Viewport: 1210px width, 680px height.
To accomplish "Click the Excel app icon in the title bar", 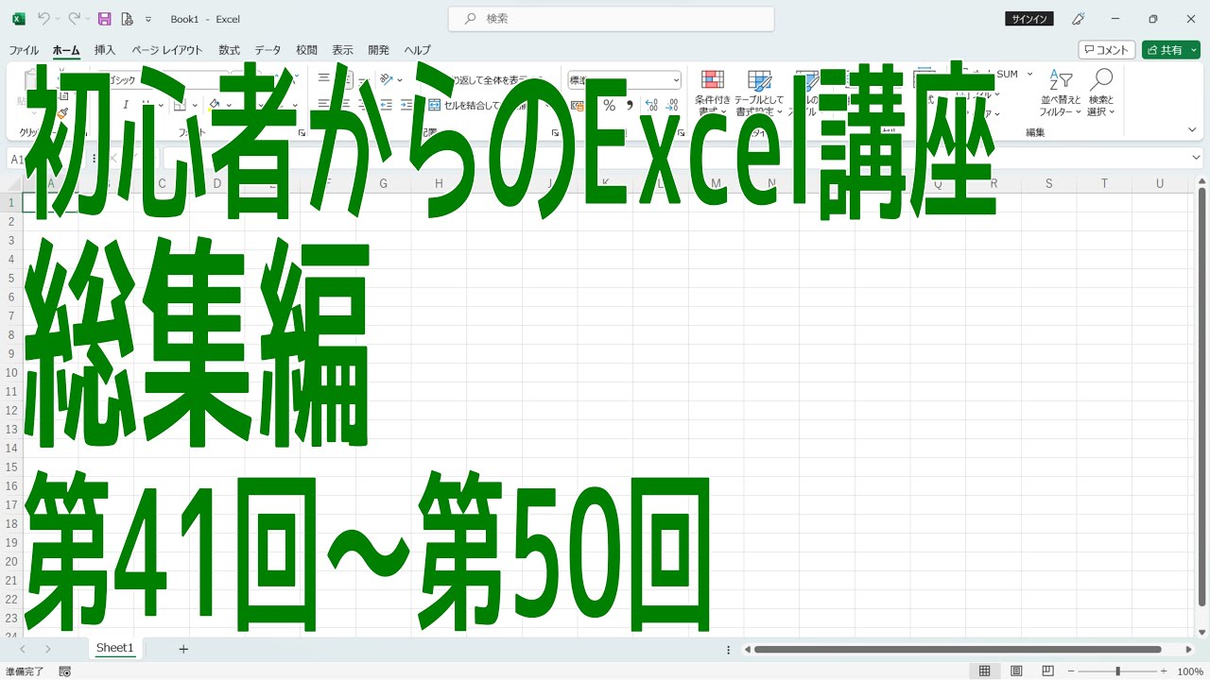I will tap(18, 19).
